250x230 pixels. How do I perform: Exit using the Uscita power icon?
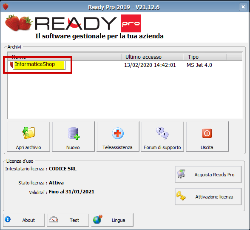[207, 133]
